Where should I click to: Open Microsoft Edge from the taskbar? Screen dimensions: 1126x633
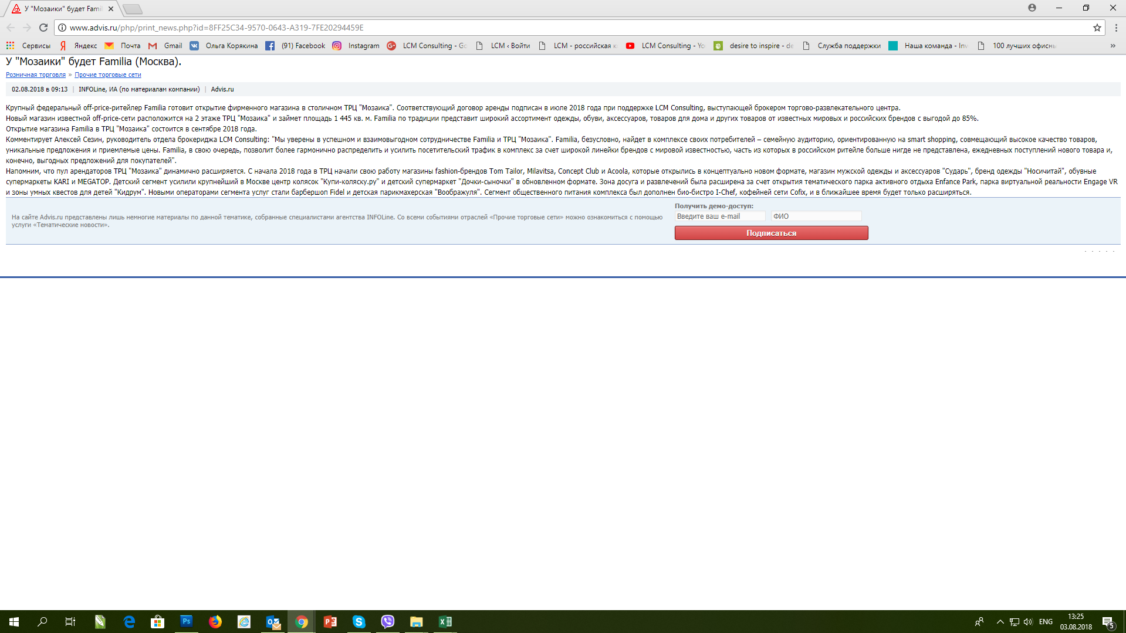coord(129,622)
